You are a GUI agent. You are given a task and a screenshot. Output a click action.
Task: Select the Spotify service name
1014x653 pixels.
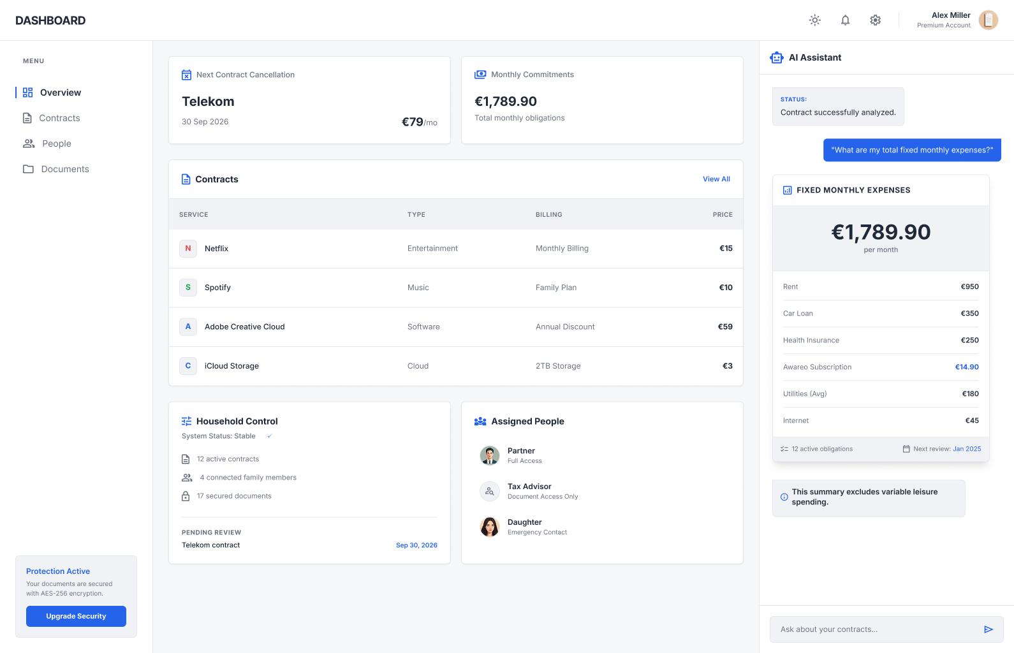click(x=217, y=288)
